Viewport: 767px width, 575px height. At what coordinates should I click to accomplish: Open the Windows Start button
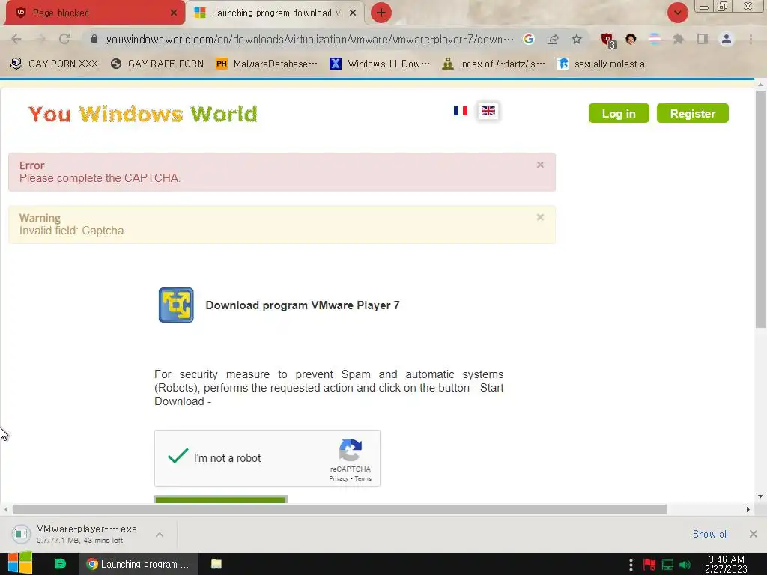[20, 564]
